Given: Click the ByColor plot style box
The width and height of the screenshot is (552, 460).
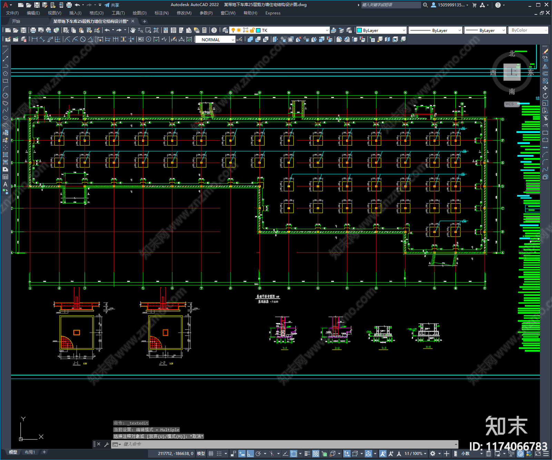Looking at the screenshot, I should tap(528, 30).
